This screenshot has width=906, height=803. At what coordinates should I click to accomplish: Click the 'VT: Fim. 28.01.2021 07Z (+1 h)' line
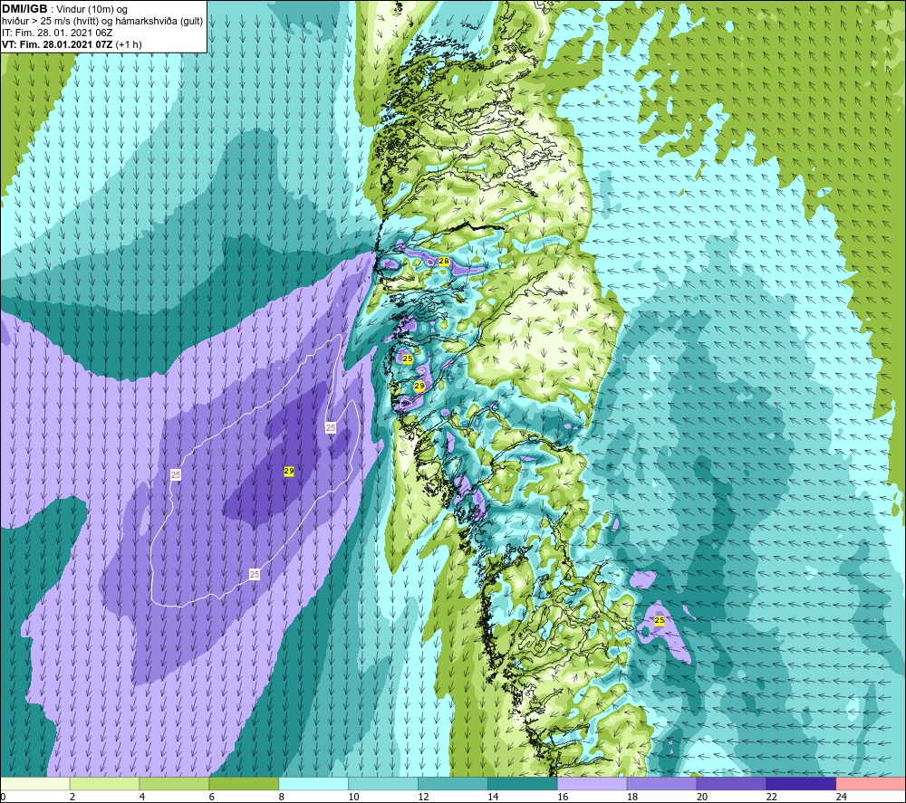tap(72, 44)
